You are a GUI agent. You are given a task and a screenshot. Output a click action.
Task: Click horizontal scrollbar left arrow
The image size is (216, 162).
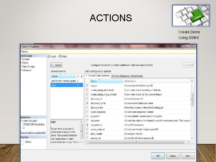tap(87, 142)
